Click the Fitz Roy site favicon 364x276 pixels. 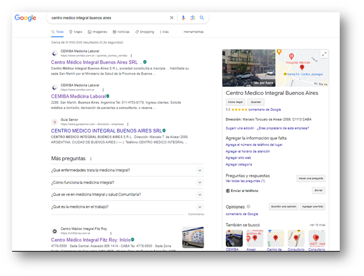[x=54, y=231]
